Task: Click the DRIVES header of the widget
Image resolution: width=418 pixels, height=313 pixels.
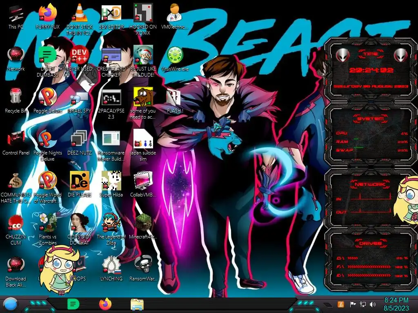Action: [371, 243]
